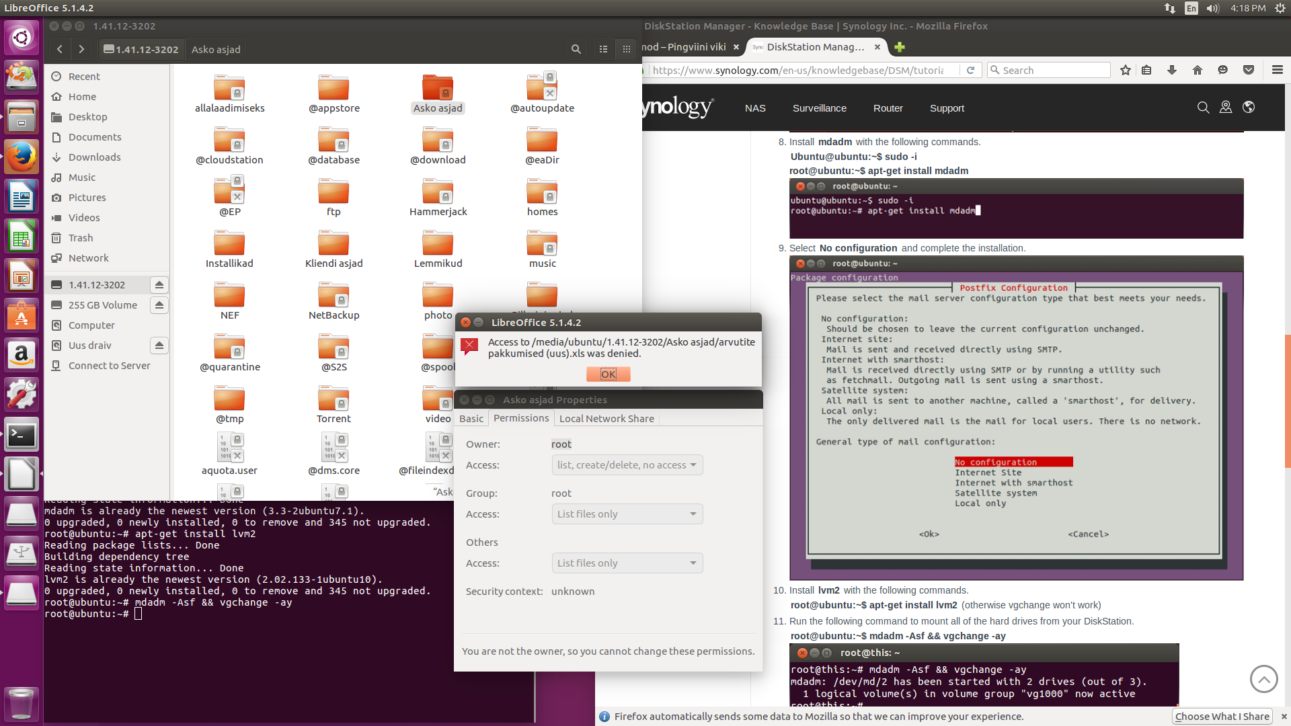The width and height of the screenshot is (1291, 726).
Task: Confirm access denied dialog with OK
Action: [x=608, y=374]
